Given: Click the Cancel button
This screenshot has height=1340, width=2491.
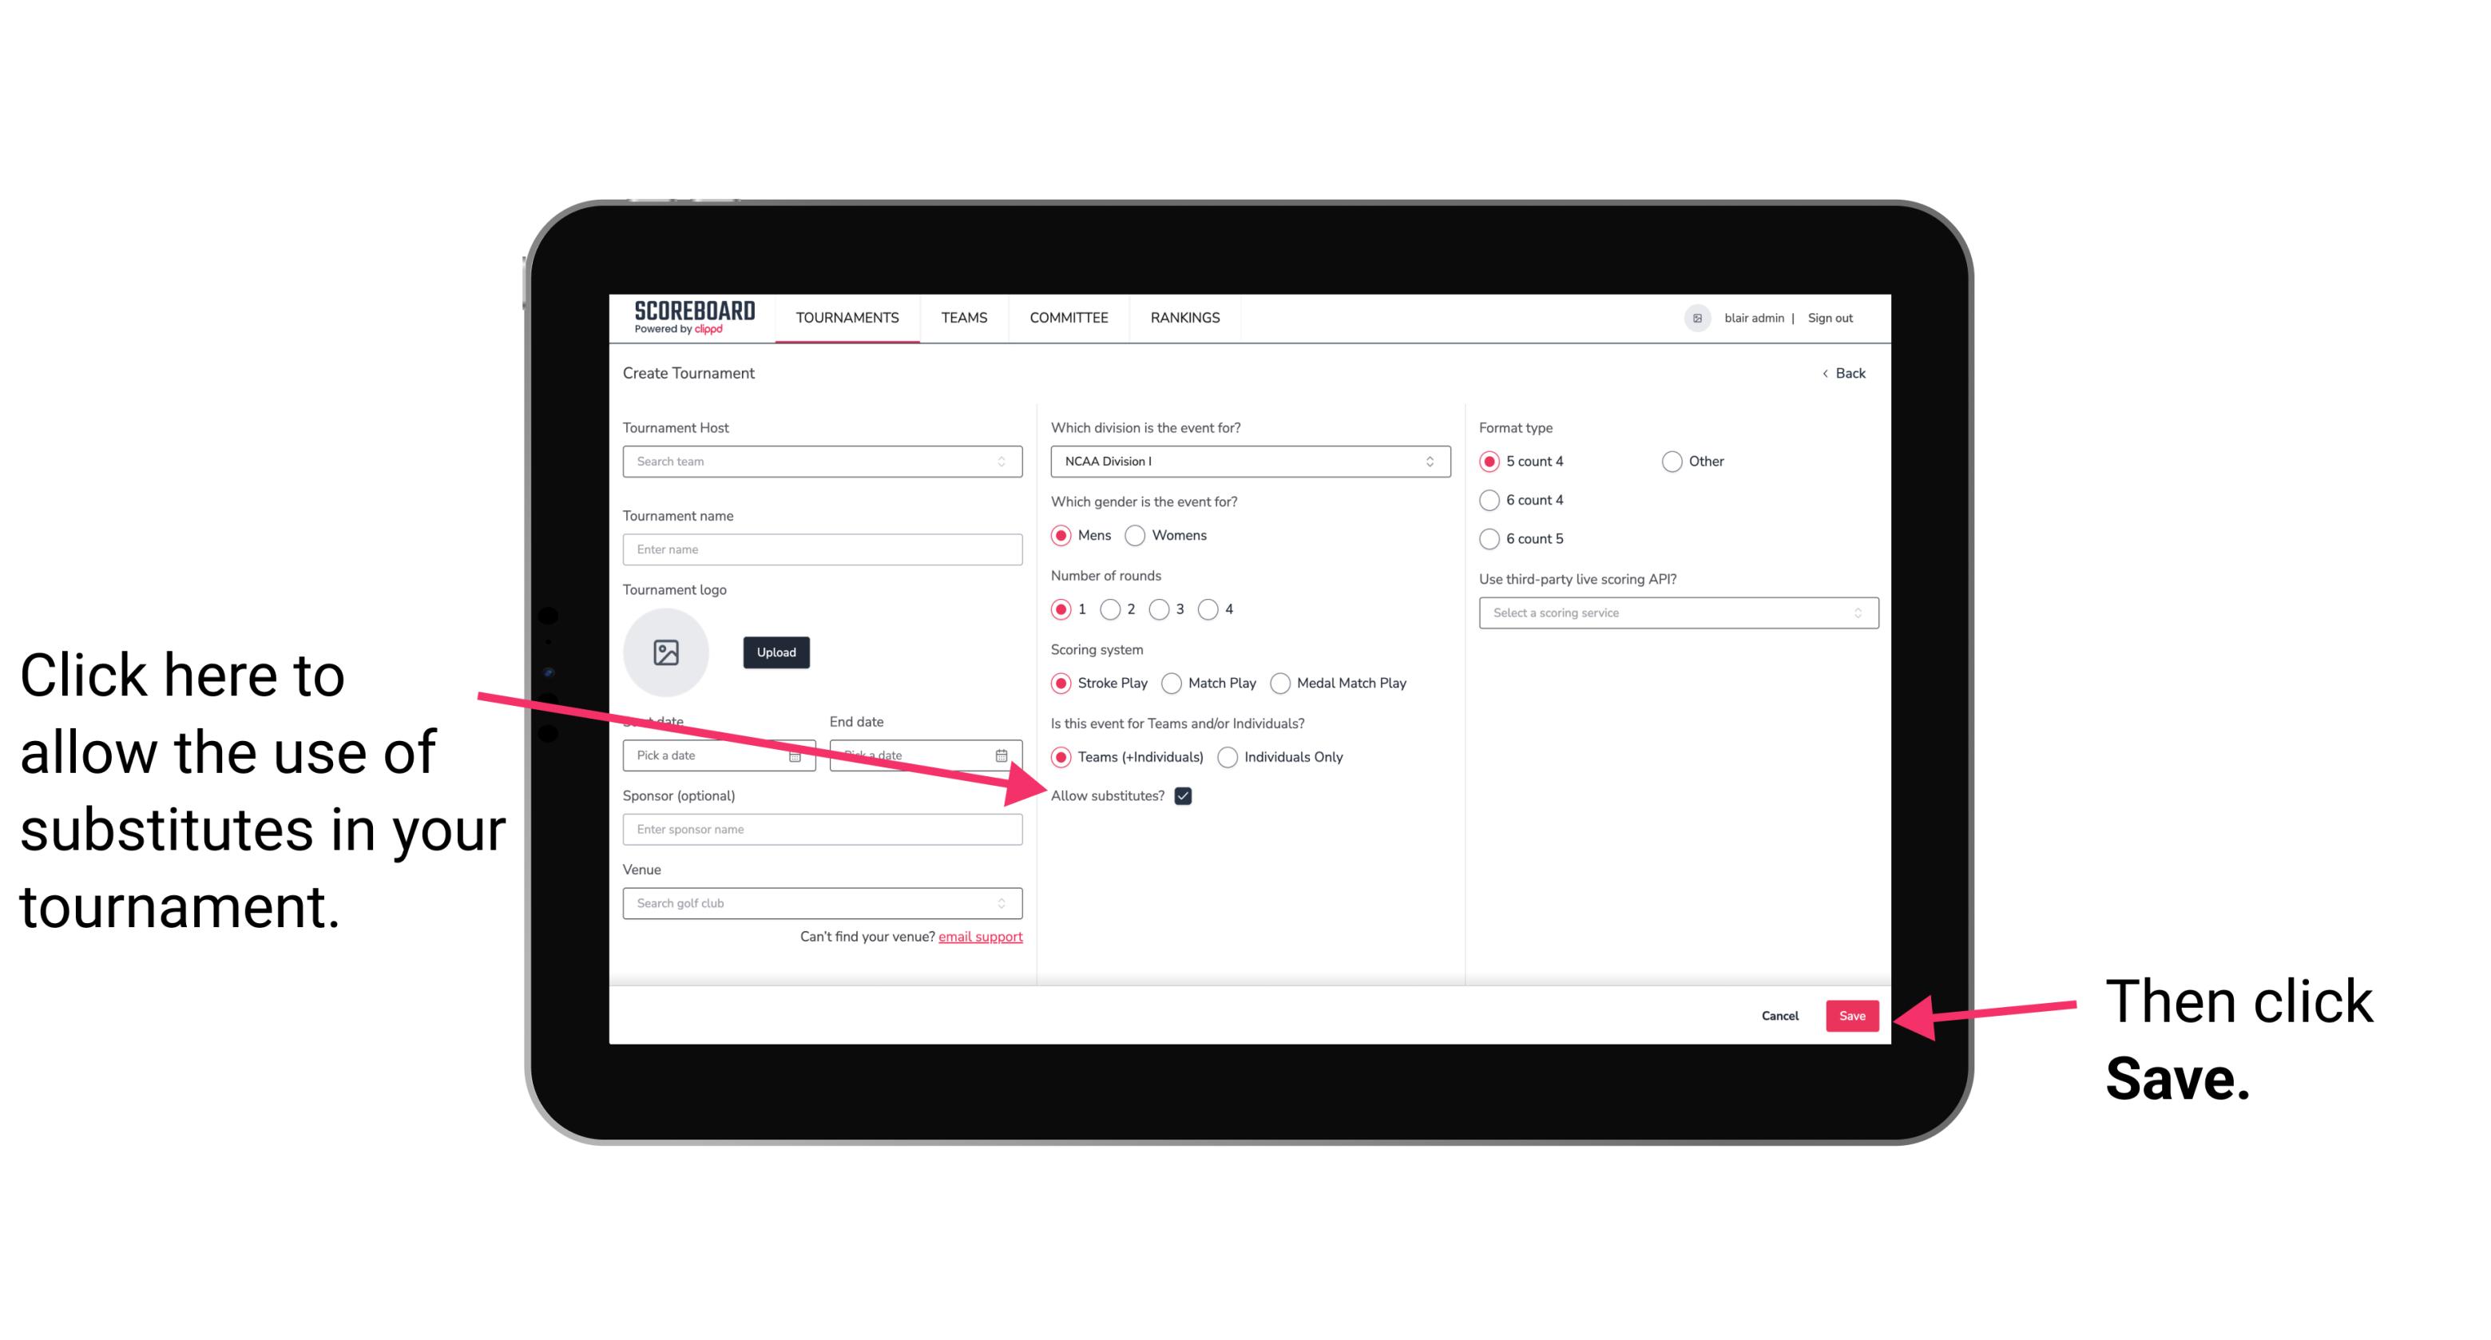Looking at the screenshot, I should pos(1782,1013).
